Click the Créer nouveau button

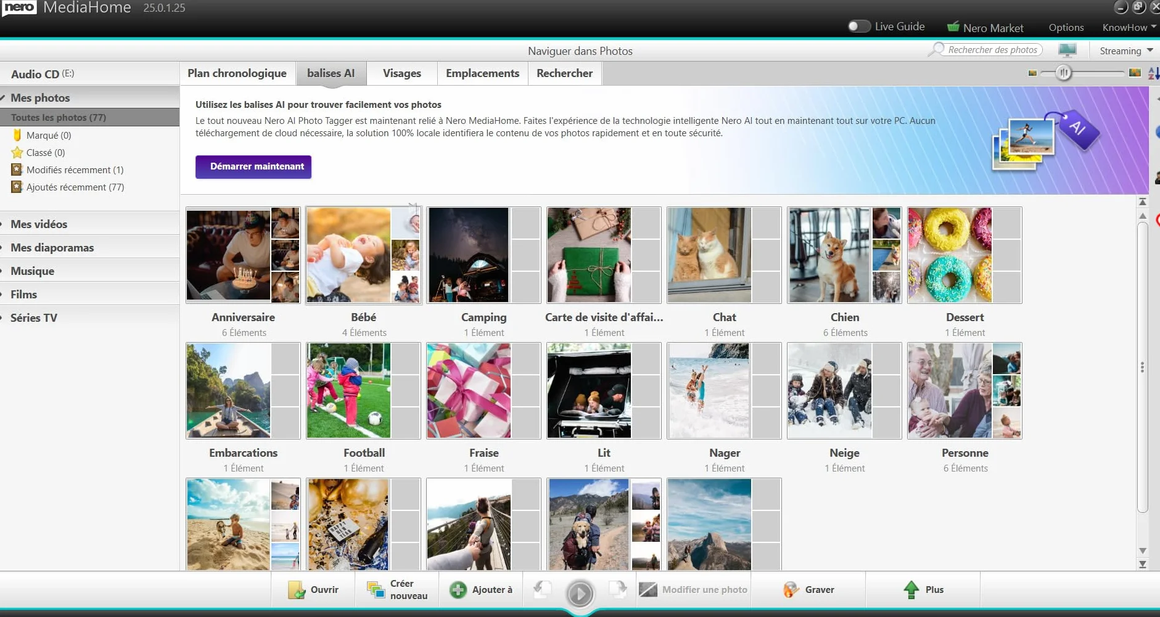click(x=397, y=590)
